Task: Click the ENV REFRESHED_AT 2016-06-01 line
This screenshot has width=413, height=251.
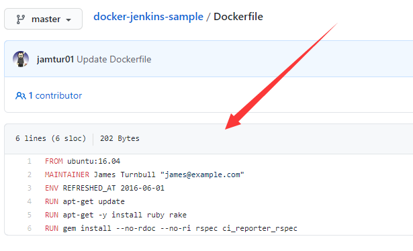Action: tap(105, 188)
